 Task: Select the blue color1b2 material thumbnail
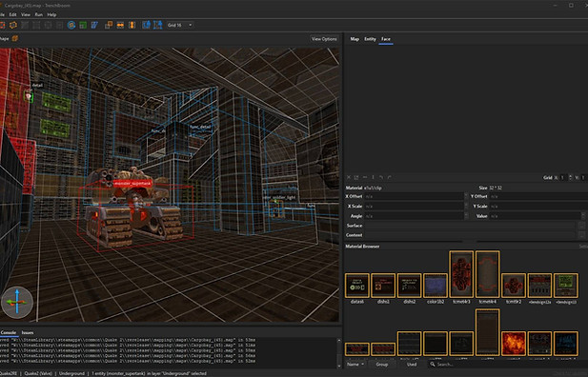click(x=436, y=286)
